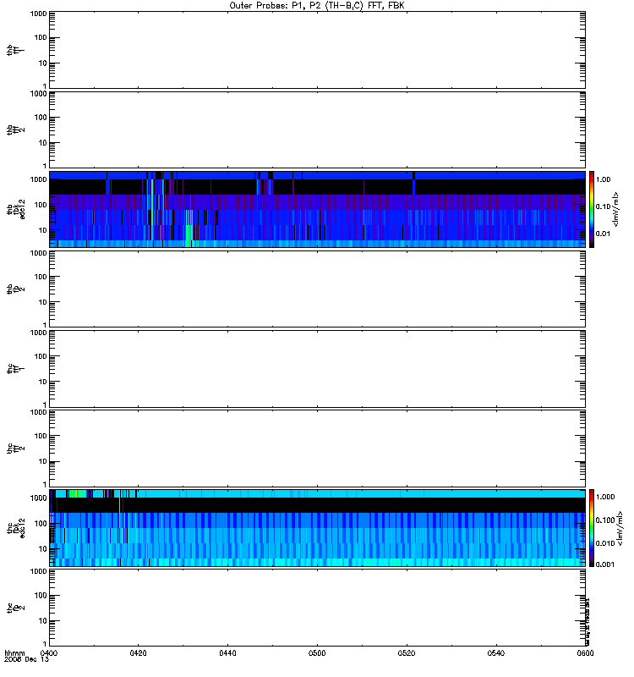
Task: Click the "1000" tick of the thb fbk edc12 panel
Action: coord(38,179)
